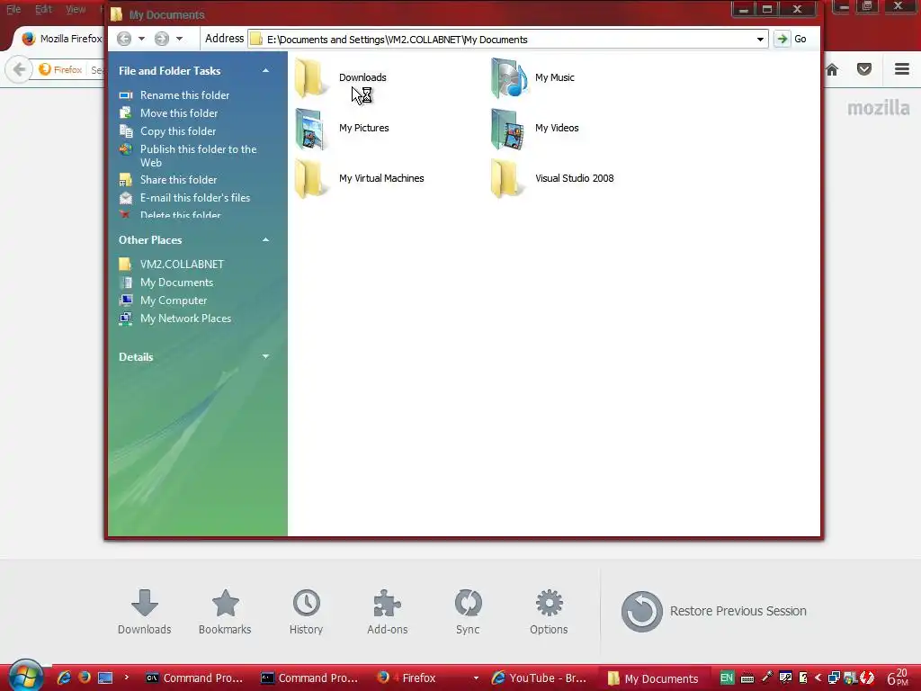Show hidden tray icons arrow
The image size is (921, 691).
818,678
